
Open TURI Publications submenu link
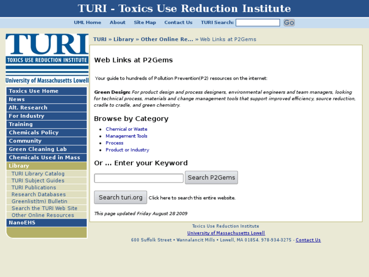pyautogui.click(x=47, y=188)
